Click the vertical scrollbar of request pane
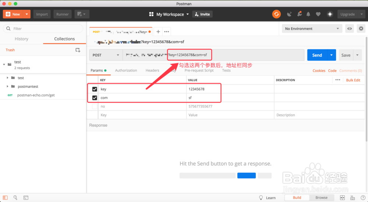Screen dimensions: 368x202 click(367, 89)
